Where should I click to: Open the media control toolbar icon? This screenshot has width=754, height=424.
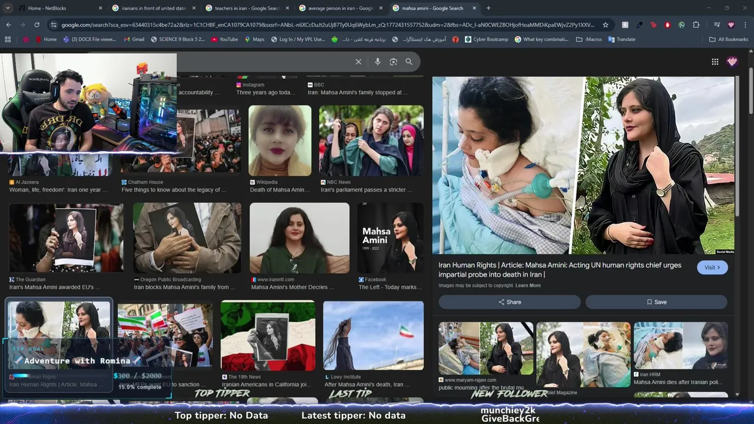coord(717,25)
